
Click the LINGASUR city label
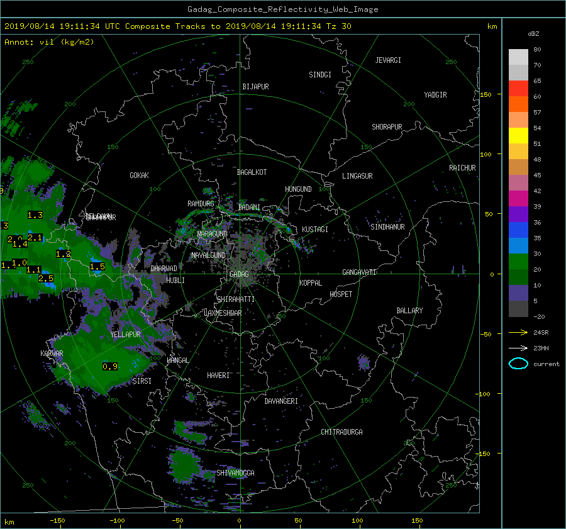point(357,176)
